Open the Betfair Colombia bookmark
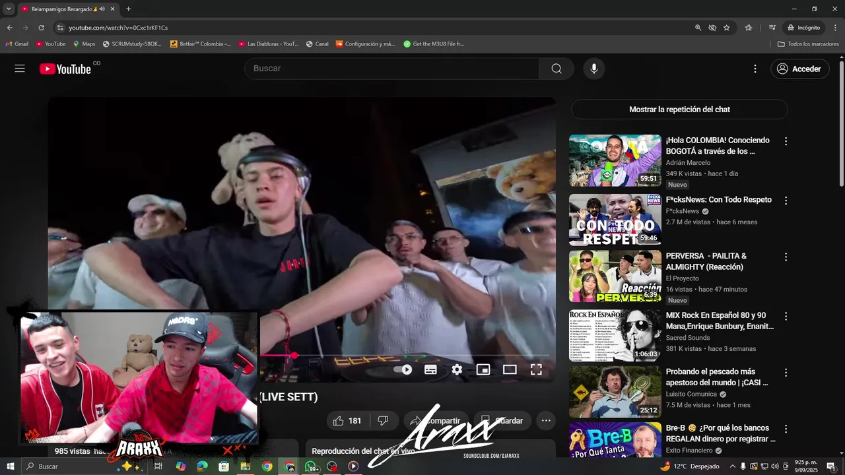 (201, 44)
